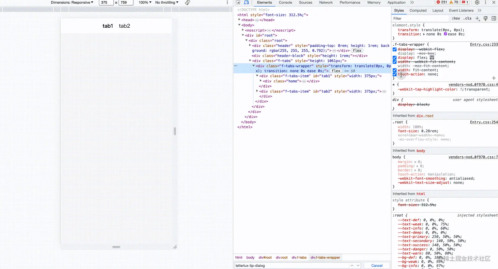498x269 pixels.
Task: Select div.f-tabs in the breadcrumb
Action: click(299, 257)
